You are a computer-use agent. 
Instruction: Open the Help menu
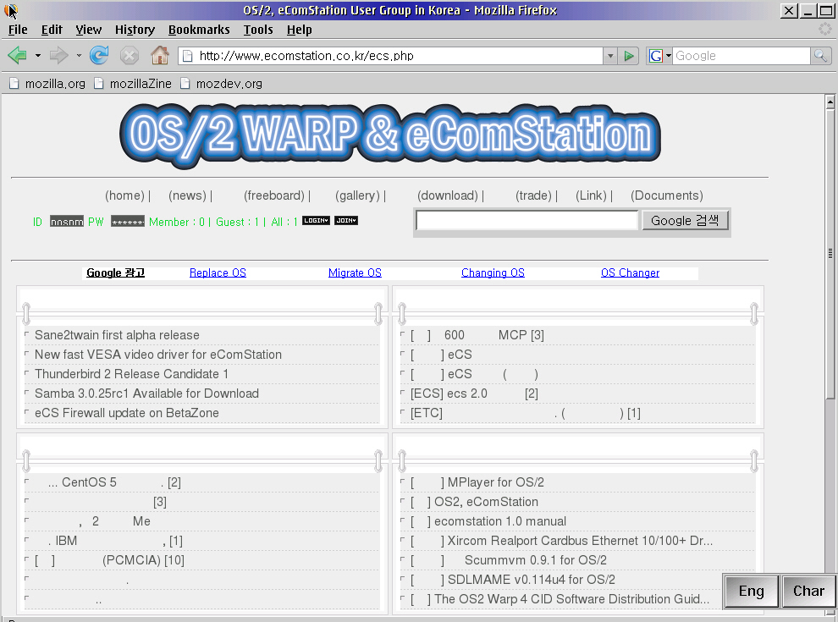[300, 30]
